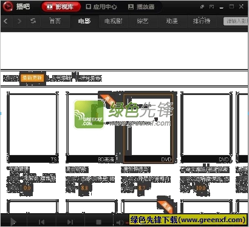Stop playback with the stop button

click(x=98, y=222)
